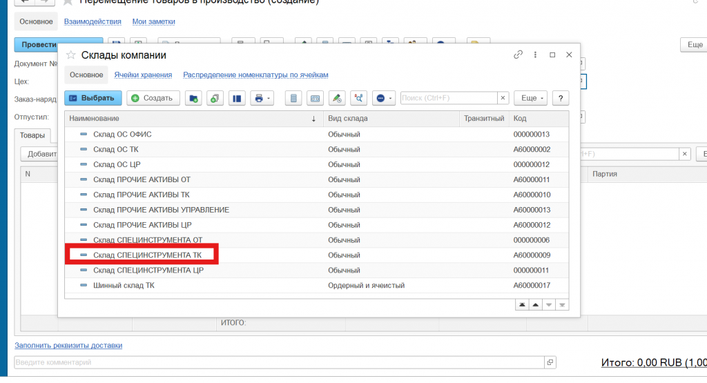Switch to Ячейки хранения tab
Screen dimensions: 707x383
(143, 75)
